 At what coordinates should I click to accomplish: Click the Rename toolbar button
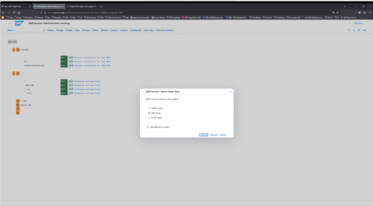coord(86,30)
